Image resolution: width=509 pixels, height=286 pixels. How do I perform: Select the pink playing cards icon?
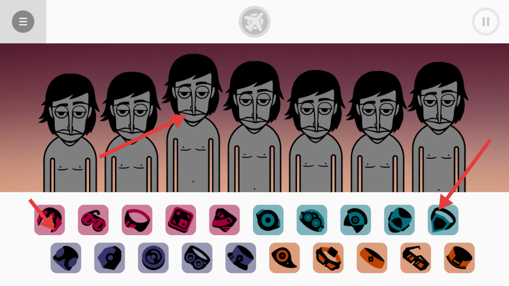coord(224,220)
